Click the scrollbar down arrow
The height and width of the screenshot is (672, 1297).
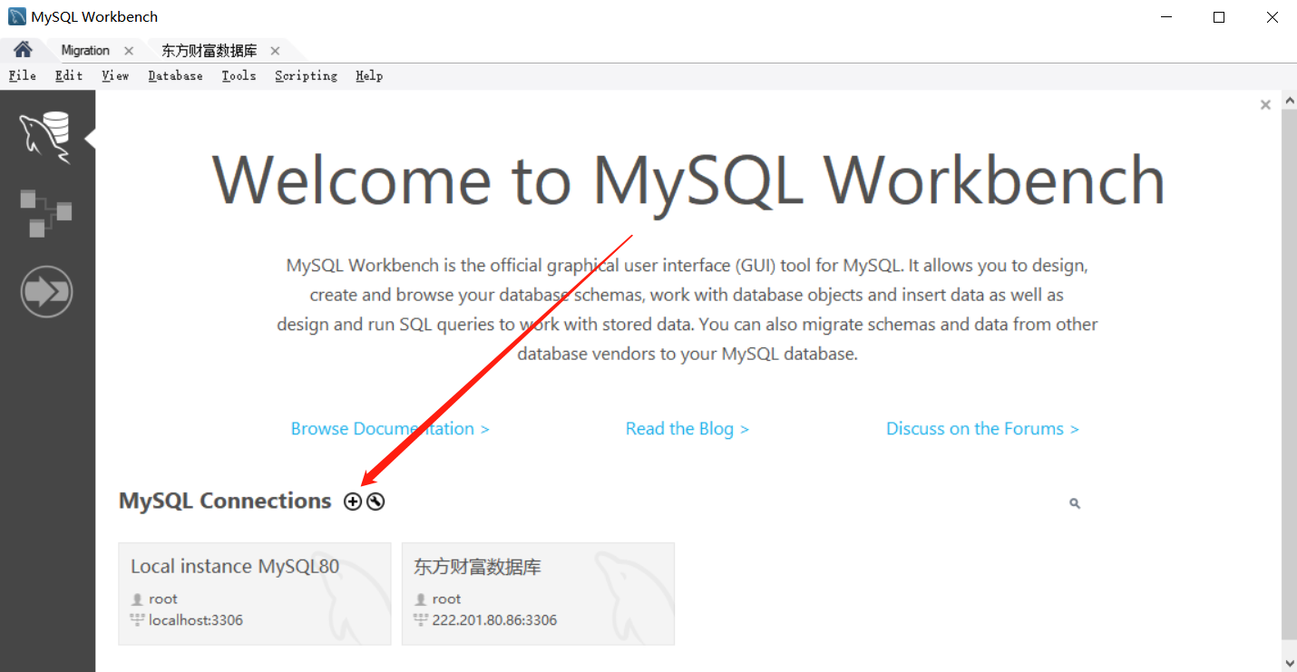(1289, 663)
